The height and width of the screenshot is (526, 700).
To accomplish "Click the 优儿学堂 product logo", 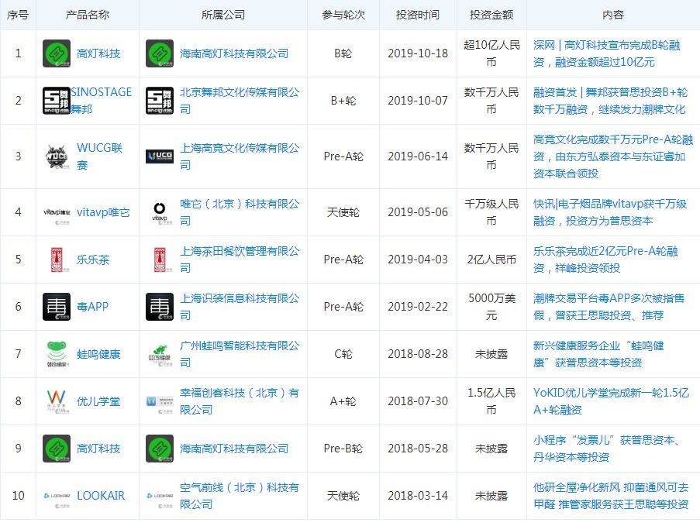I will tap(57, 401).
